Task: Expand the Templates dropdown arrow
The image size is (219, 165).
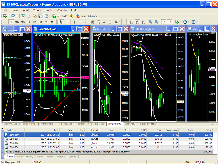Action: (197, 22)
